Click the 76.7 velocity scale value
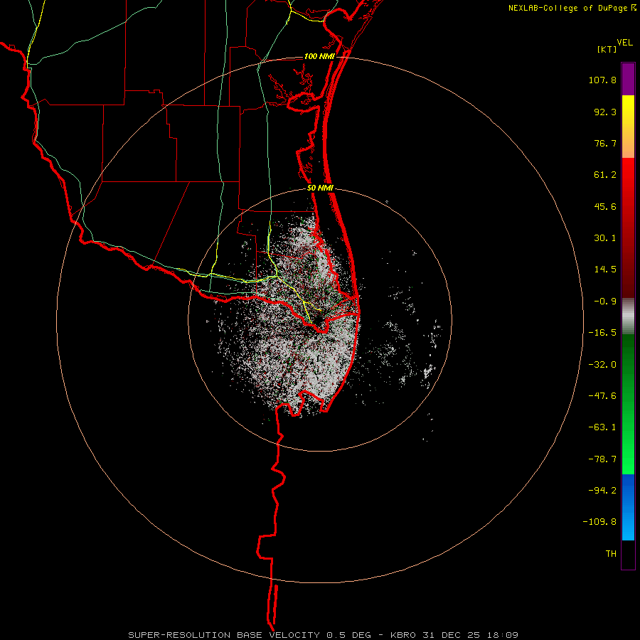Image resolution: width=640 pixels, height=640 pixels. pos(605,143)
